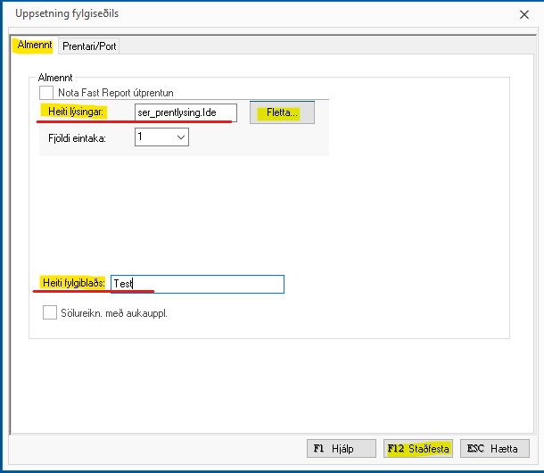Image resolution: width=544 pixels, height=473 pixels.
Task: Toggle Sölureikn. með aukauppl. checkbox
Action: 50,313
